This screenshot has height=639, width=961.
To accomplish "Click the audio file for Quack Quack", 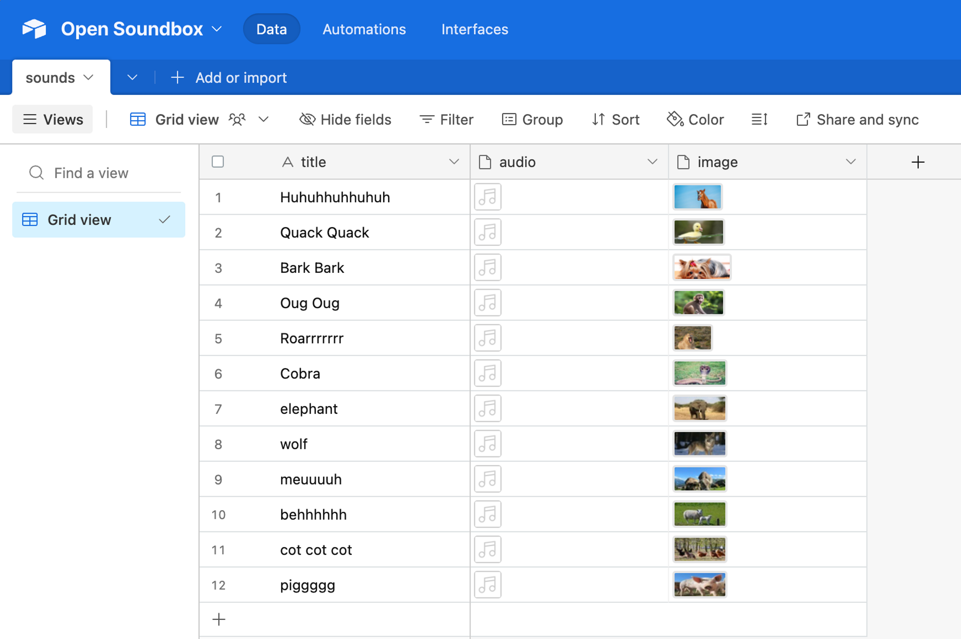I will [x=488, y=232].
